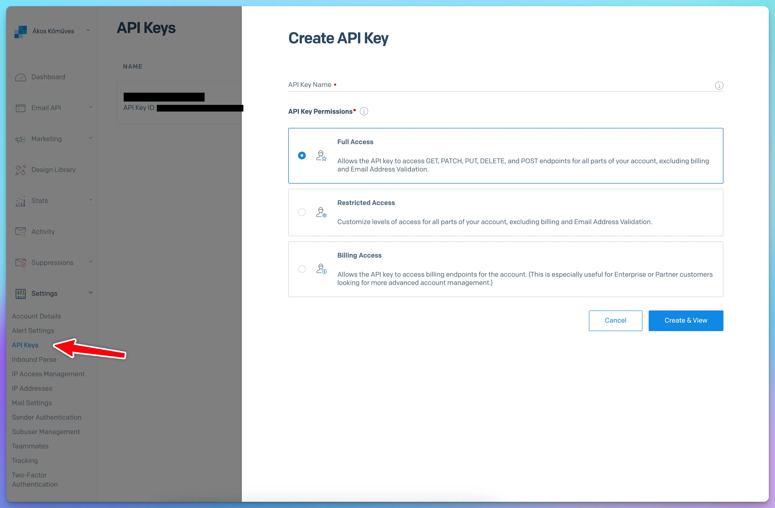Click the Suppressions envelope icon
This screenshot has width=775, height=508.
tap(21, 263)
